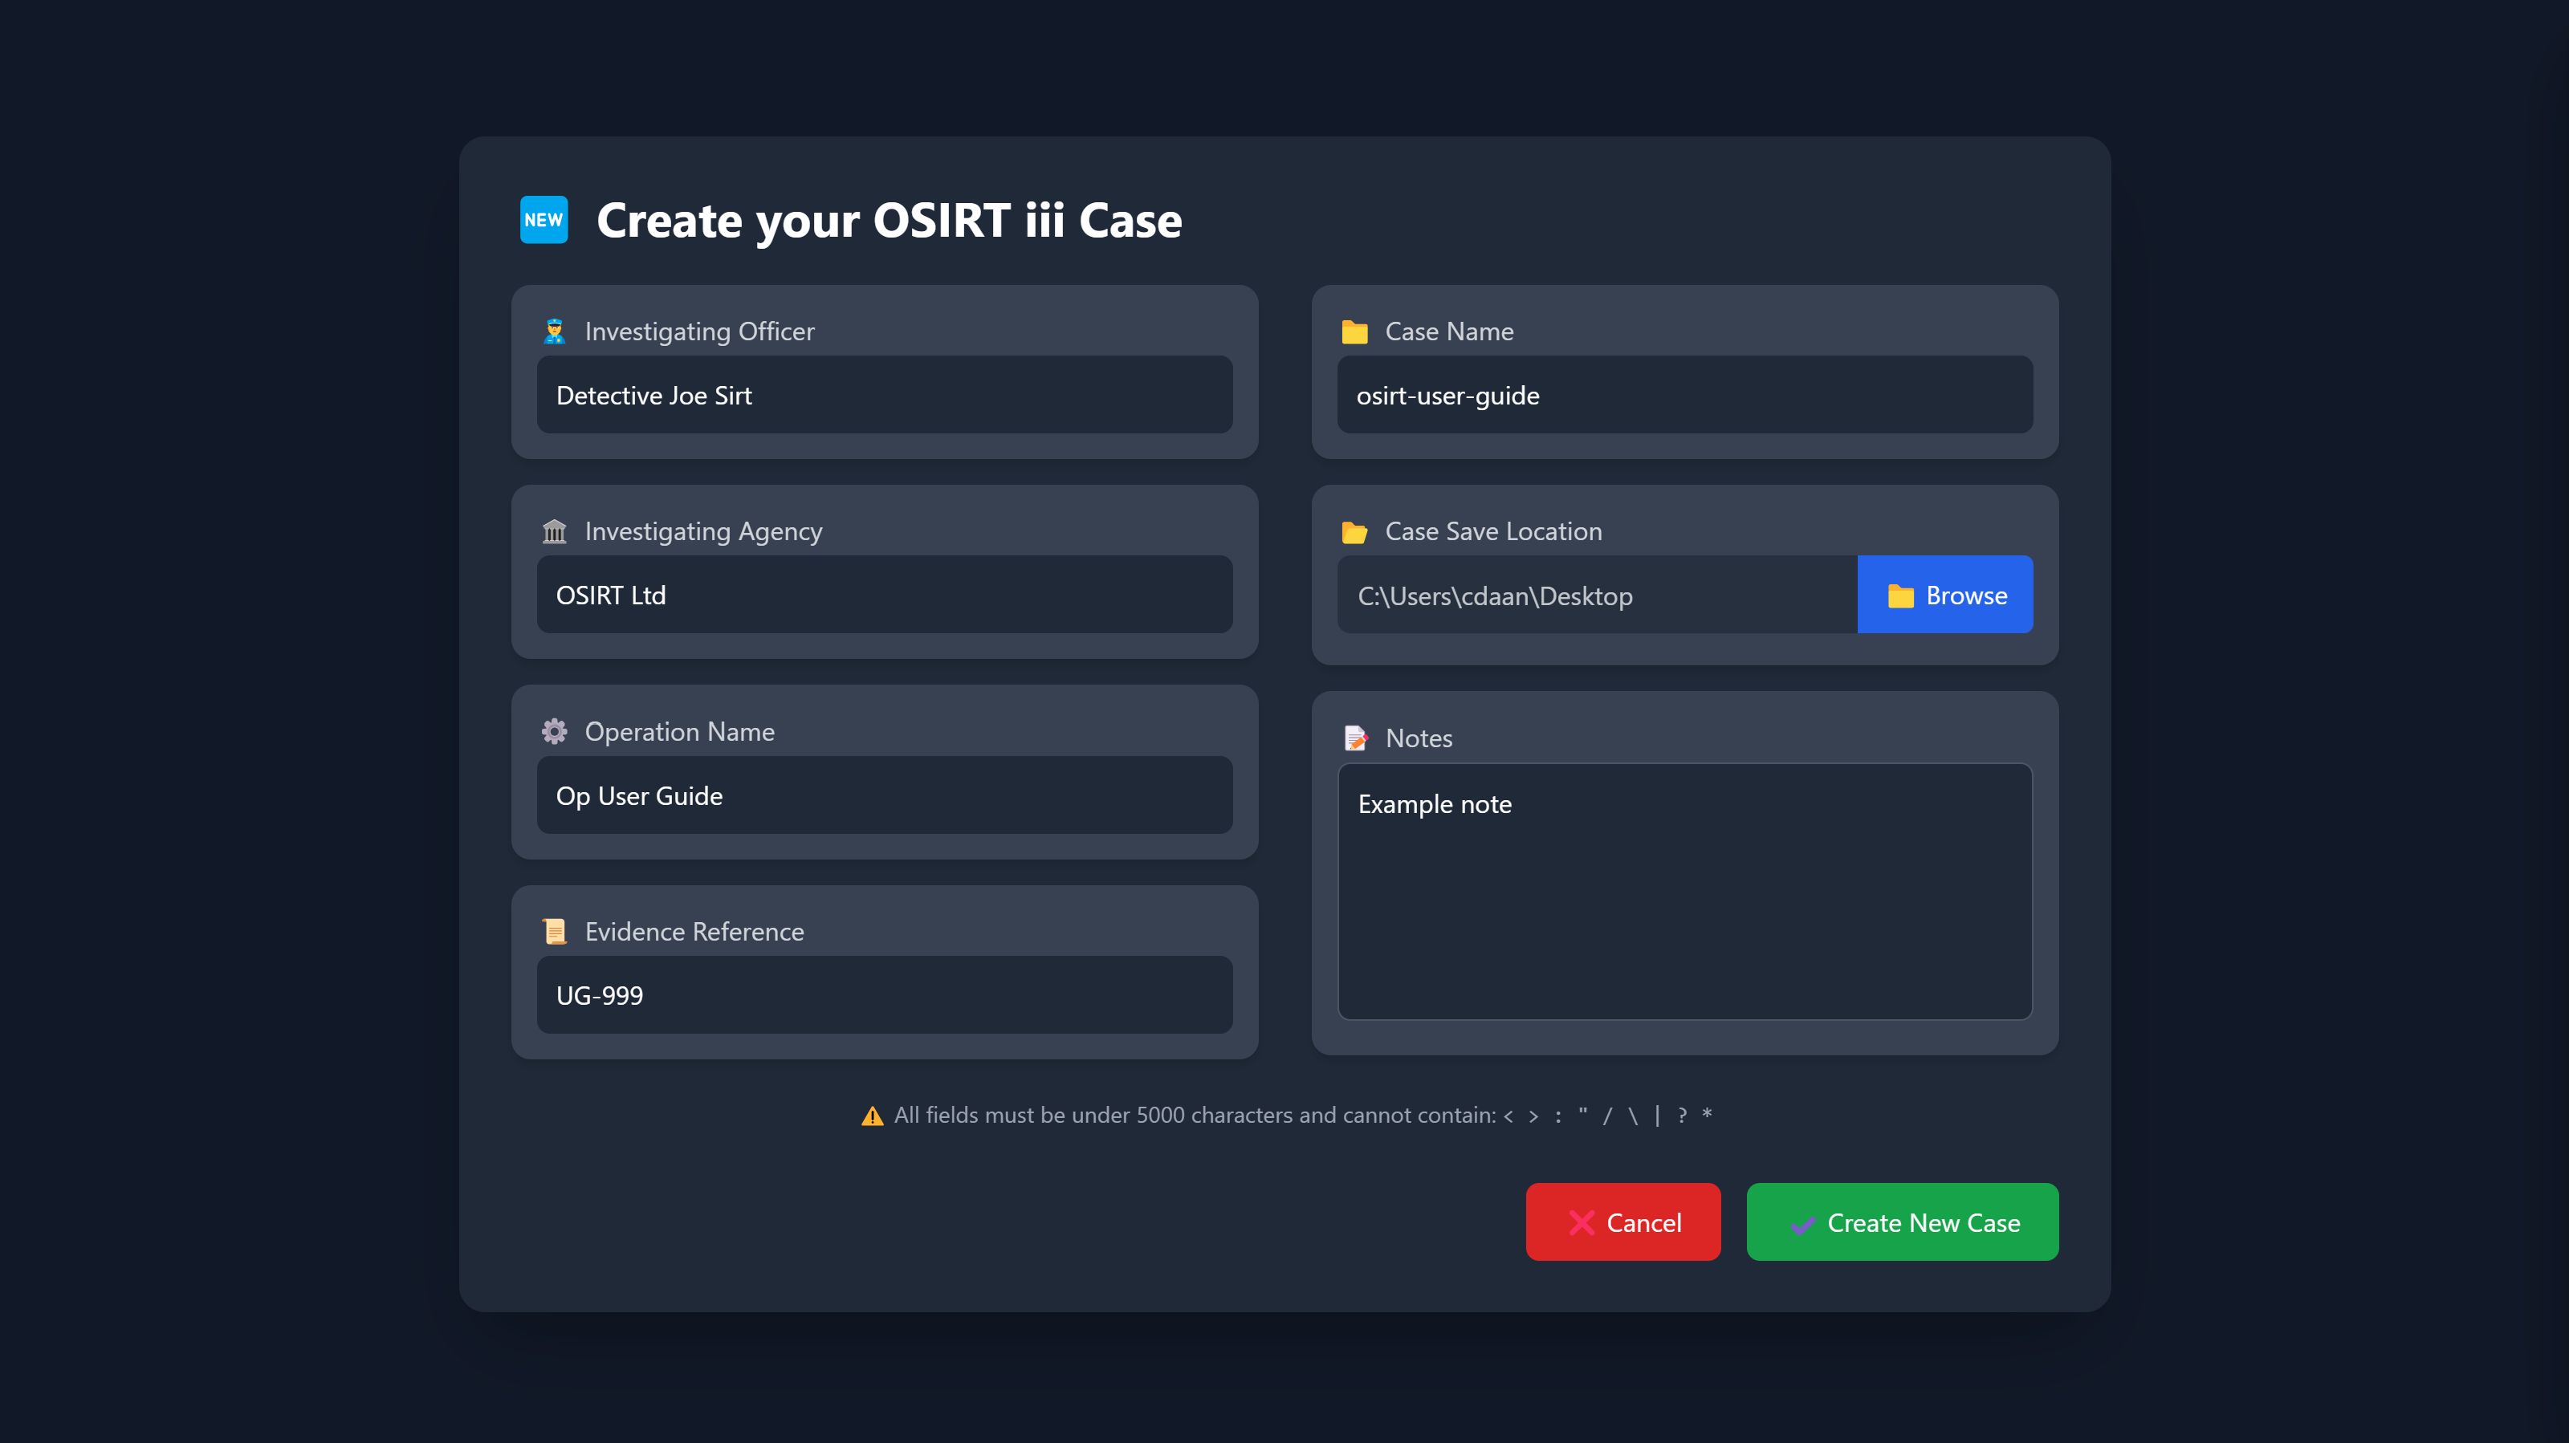Click the folder icon inside the Browse button
2569x1443 pixels.
pyautogui.click(x=1901, y=595)
